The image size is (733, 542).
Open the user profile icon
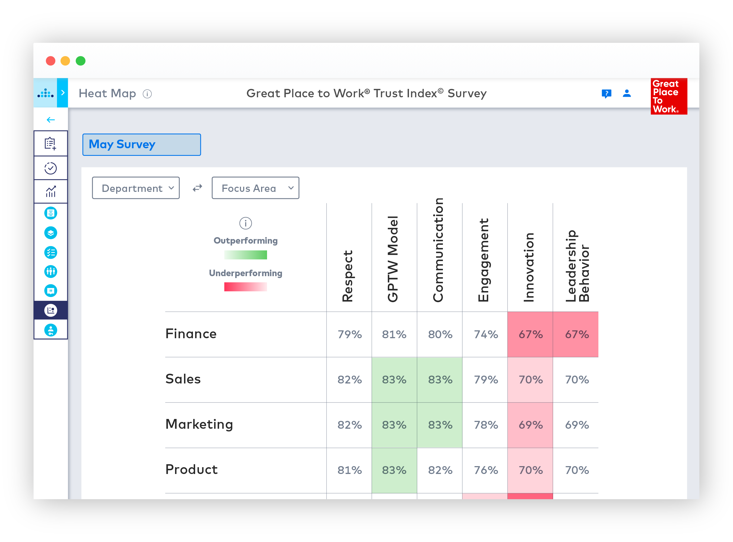[627, 93]
